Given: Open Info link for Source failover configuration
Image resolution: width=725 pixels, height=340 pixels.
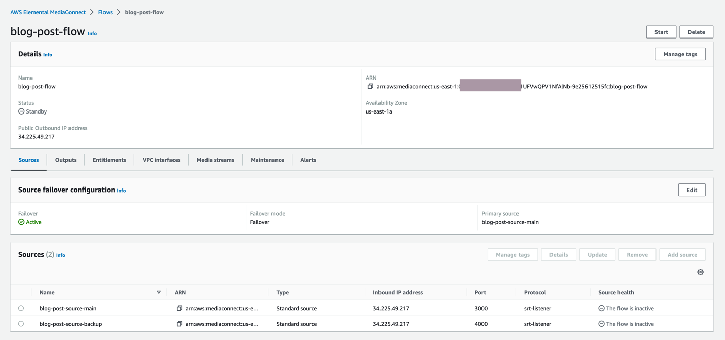Looking at the screenshot, I should [x=121, y=191].
